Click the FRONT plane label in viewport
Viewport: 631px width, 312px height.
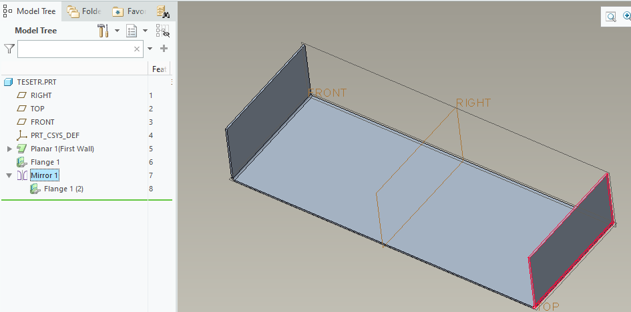327,93
